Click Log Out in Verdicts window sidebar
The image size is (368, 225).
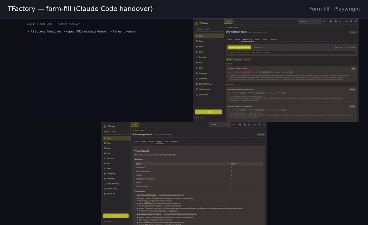[200, 118]
